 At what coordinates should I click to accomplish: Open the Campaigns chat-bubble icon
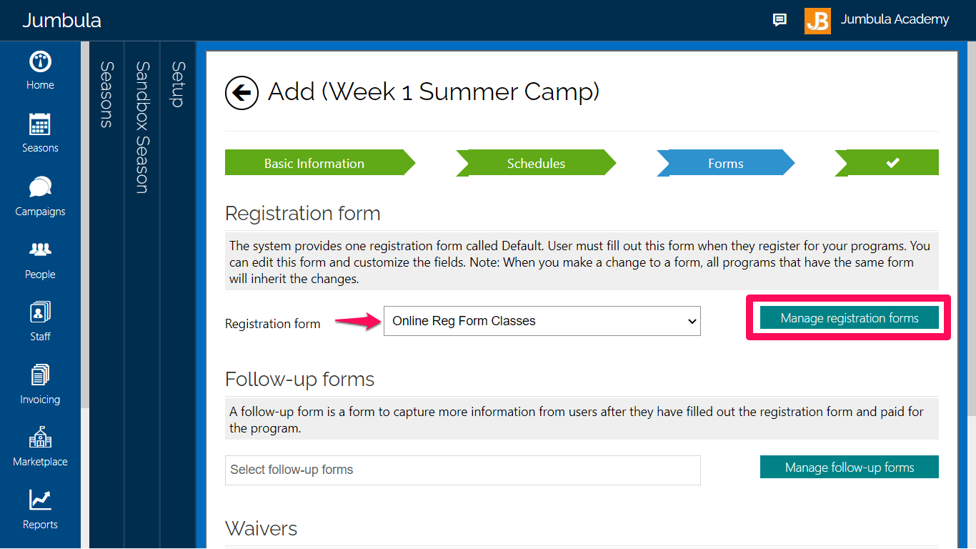[x=40, y=187]
